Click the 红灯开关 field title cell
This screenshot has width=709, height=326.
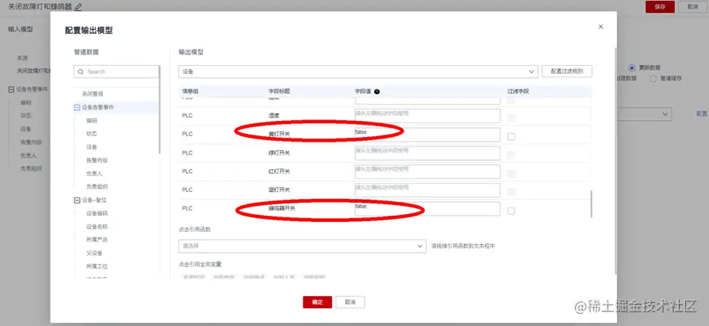[280, 171]
